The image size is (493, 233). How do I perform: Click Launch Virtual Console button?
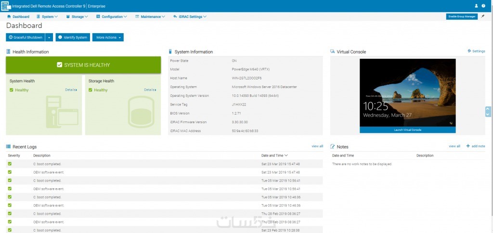pos(407,130)
